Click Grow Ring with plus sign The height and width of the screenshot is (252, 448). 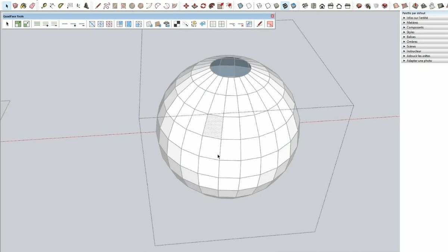tap(46, 24)
